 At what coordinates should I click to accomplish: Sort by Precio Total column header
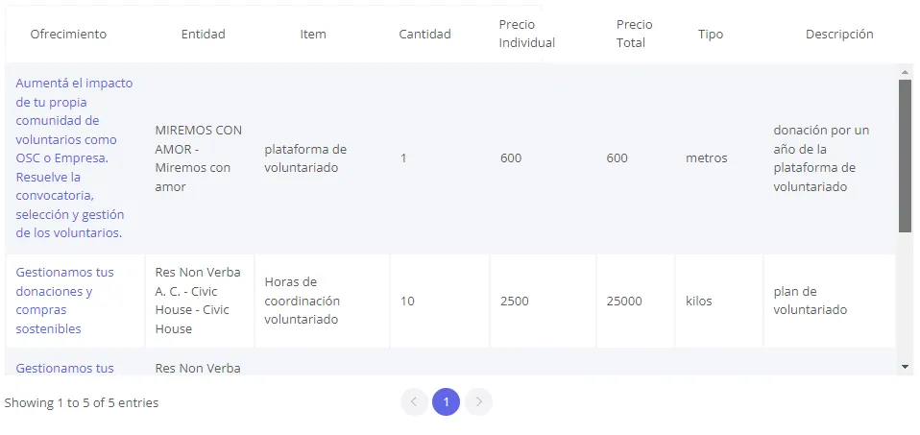tap(632, 34)
